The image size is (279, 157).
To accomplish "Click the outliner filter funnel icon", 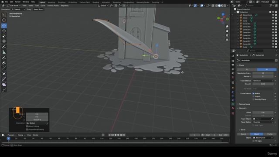I will point(271,6).
